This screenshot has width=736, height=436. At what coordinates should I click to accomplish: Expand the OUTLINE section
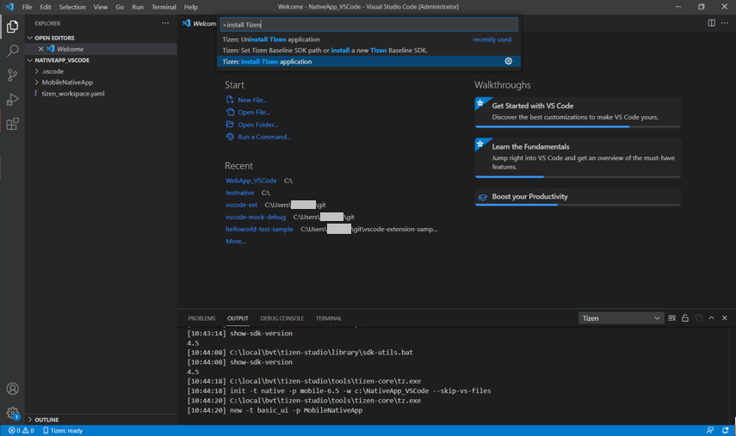pyautogui.click(x=46, y=420)
